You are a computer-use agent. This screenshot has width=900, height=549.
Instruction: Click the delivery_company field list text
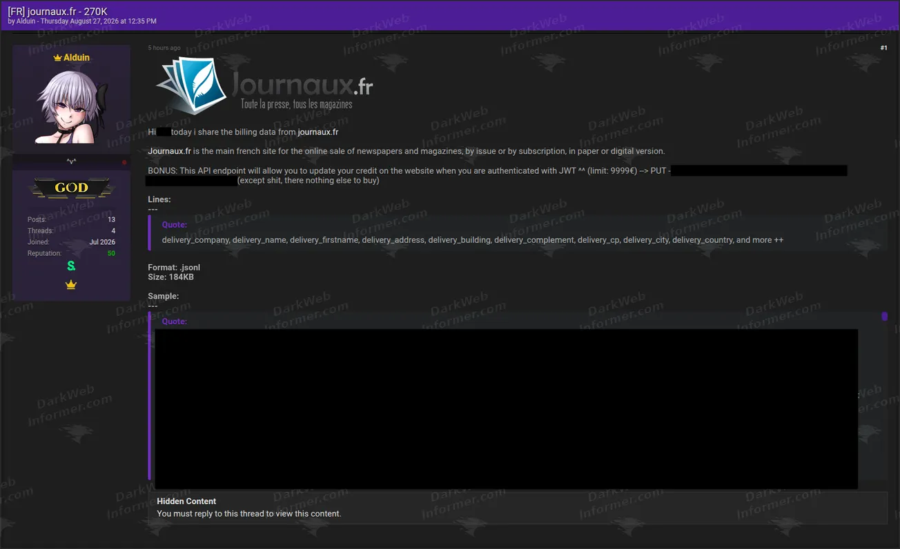(473, 240)
